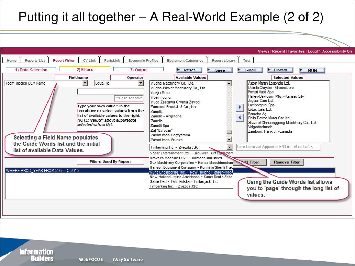This screenshot has width=355, height=266.
Task: Click the Save button
Action: click(x=220, y=70)
